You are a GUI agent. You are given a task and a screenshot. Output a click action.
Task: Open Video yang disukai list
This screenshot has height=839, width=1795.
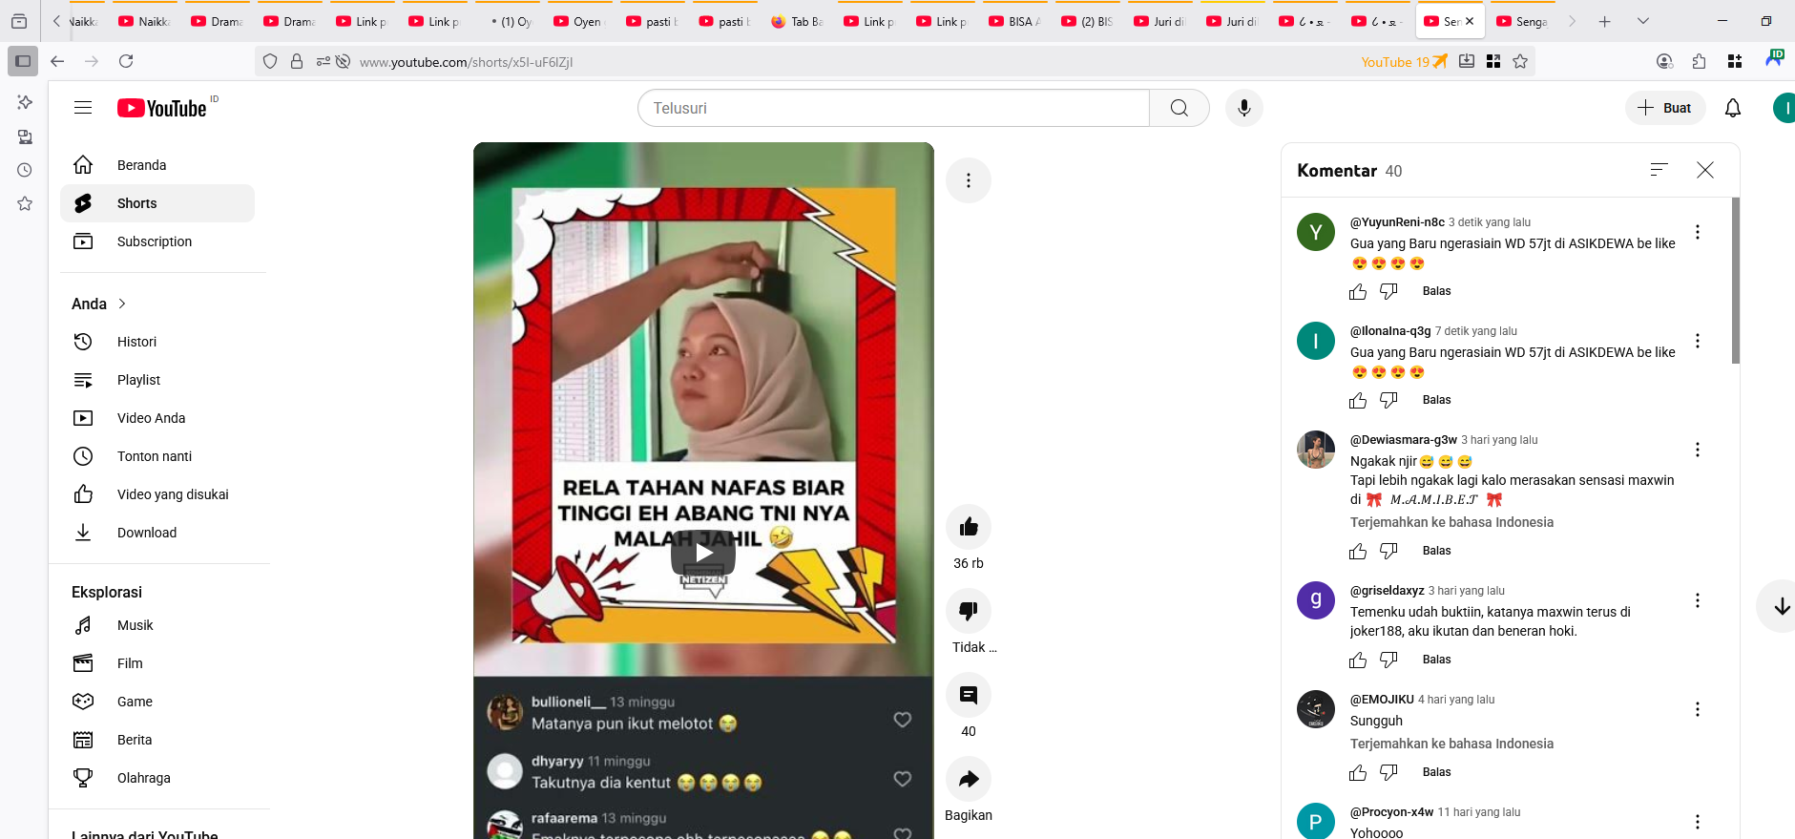pos(157,494)
